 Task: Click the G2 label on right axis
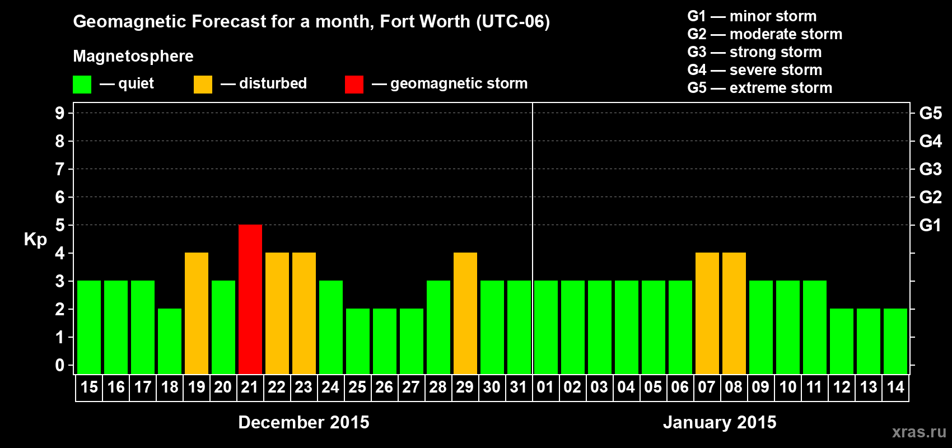[x=930, y=197]
